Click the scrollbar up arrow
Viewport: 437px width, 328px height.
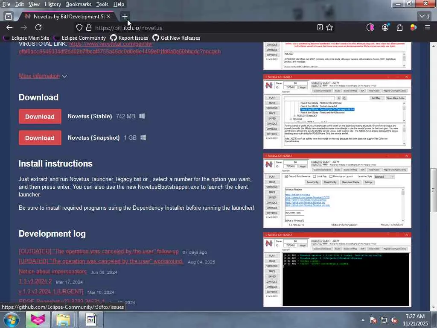433,46
